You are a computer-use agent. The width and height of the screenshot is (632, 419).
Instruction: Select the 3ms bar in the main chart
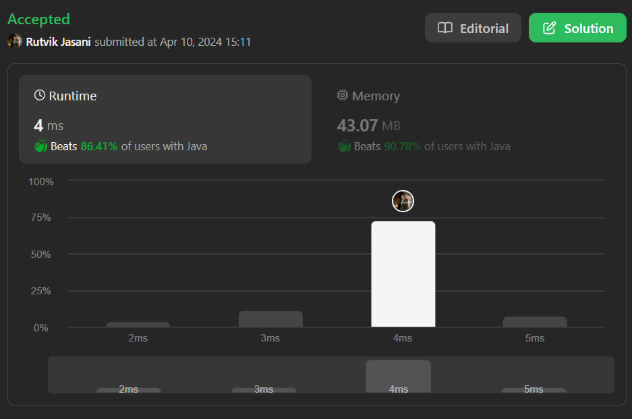(x=270, y=319)
